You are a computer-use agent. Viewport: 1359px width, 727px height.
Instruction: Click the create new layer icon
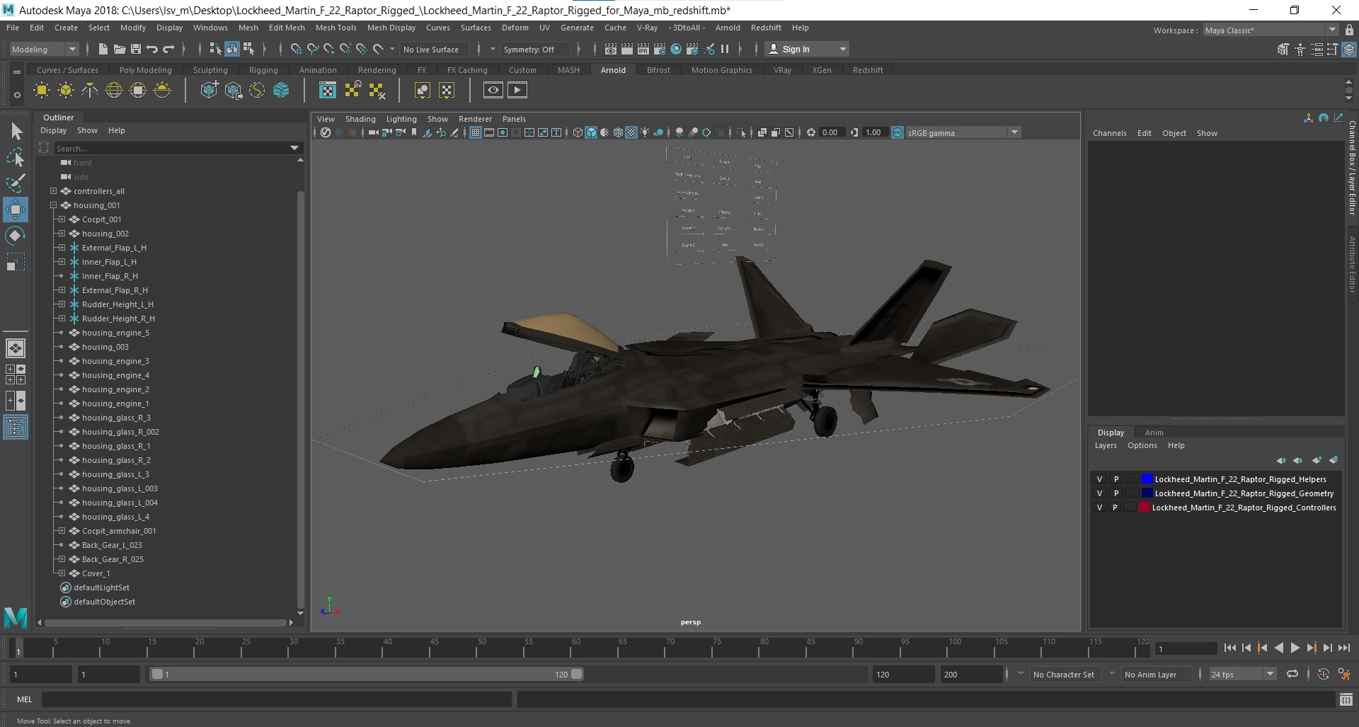point(1317,460)
